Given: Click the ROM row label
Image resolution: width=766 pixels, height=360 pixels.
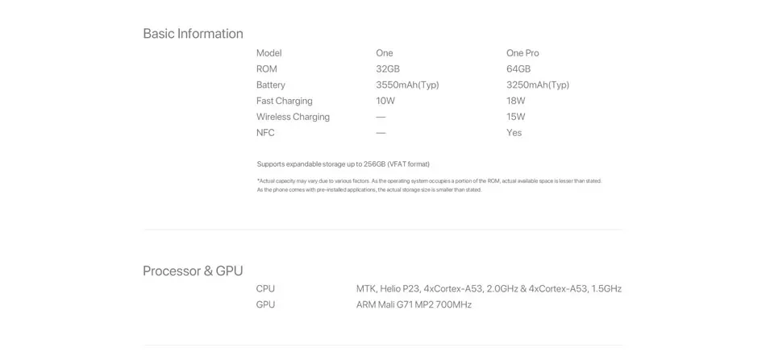Looking at the screenshot, I should tap(266, 69).
